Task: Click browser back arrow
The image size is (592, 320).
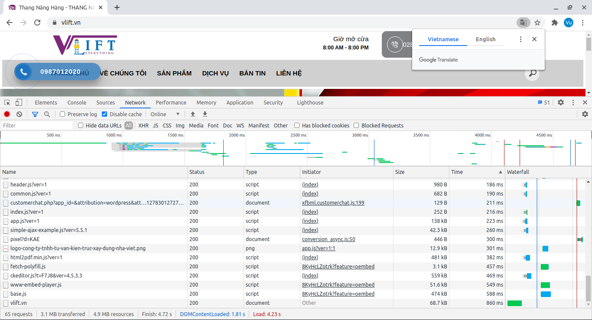Action: pyautogui.click(x=10, y=23)
